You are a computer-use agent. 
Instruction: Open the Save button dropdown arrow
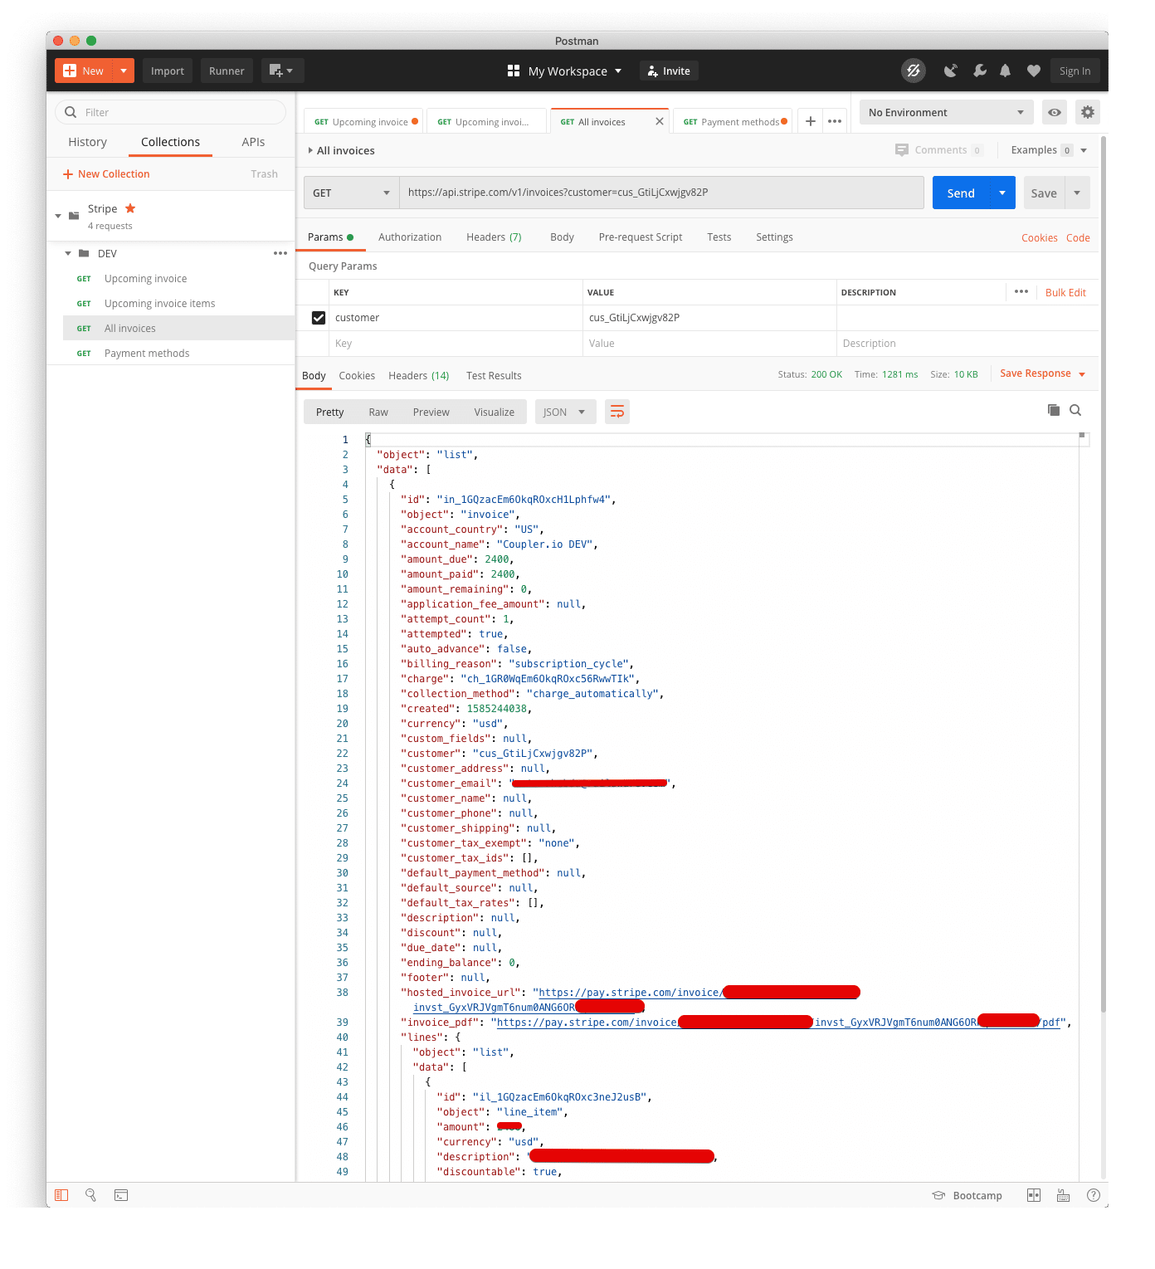1077,193
